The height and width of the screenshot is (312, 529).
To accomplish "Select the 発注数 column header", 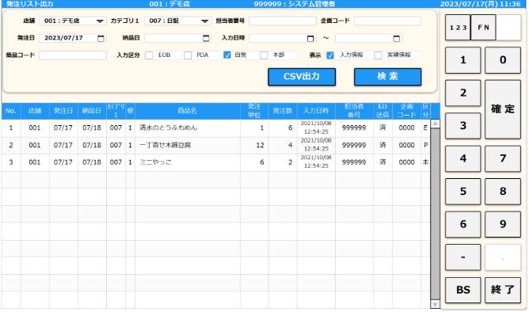I will click(x=283, y=111).
